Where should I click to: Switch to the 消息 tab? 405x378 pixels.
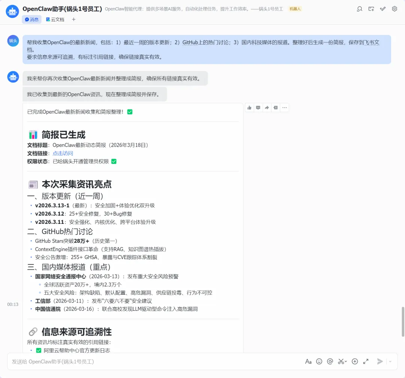coord(32,19)
